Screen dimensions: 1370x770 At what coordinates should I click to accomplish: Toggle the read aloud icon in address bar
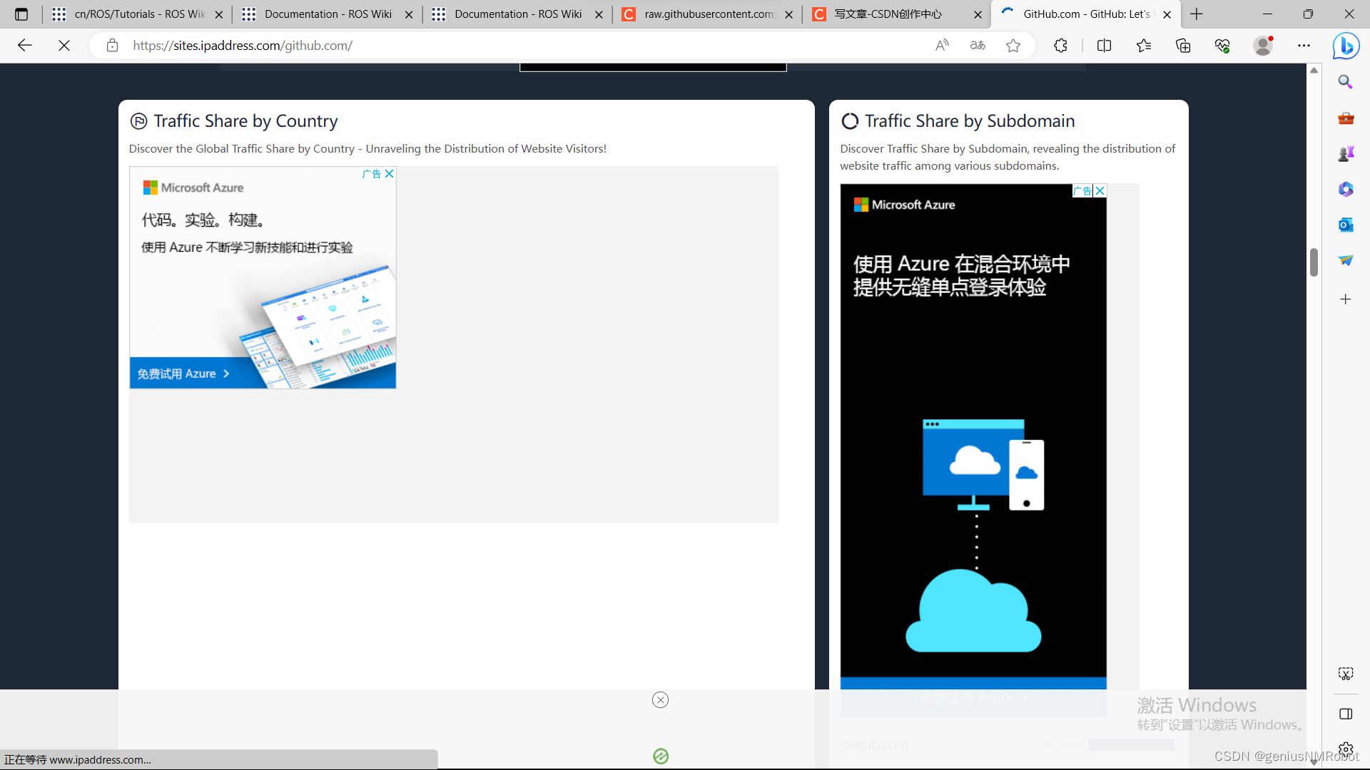(x=942, y=46)
